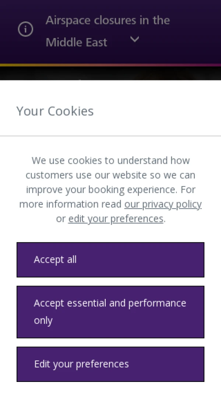Expand the airspace closures notice chevron
The height and width of the screenshot is (393, 221).
[135, 39]
